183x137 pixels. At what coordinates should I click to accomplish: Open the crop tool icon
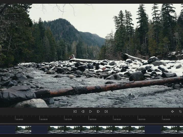180,112
